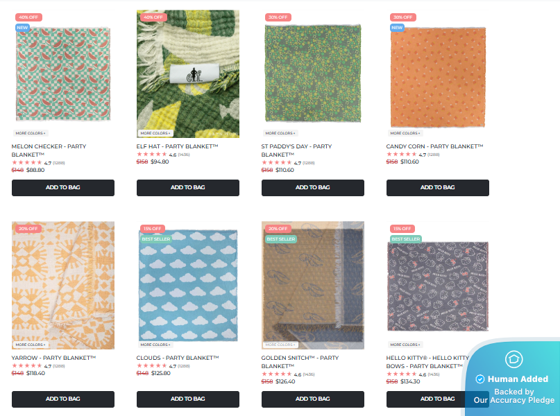Click the Elf Hat blanket product image
The image size is (560, 416).
tap(188, 73)
